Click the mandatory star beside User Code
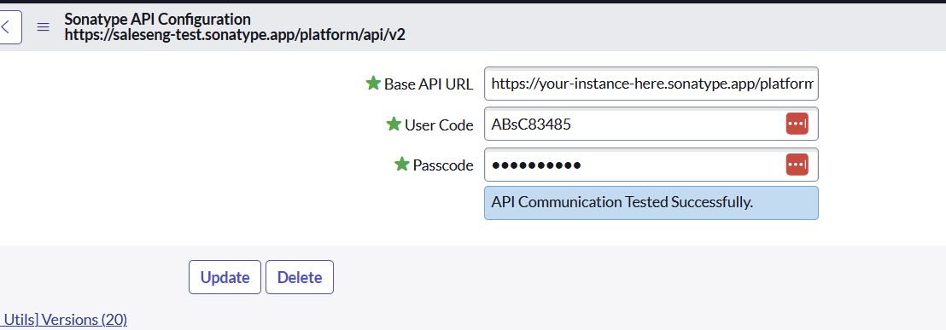946x330 pixels. (x=394, y=124)
